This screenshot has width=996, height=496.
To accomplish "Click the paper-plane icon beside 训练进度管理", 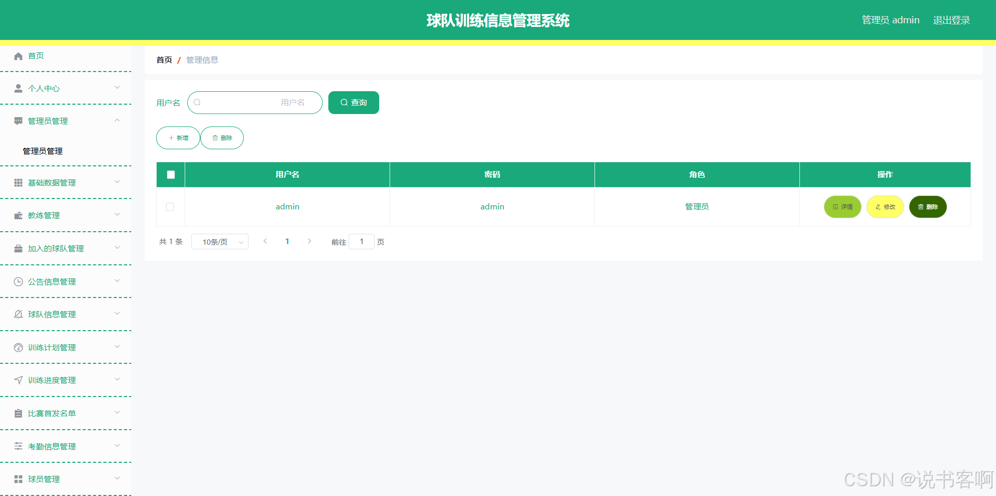I will point(18,380).
